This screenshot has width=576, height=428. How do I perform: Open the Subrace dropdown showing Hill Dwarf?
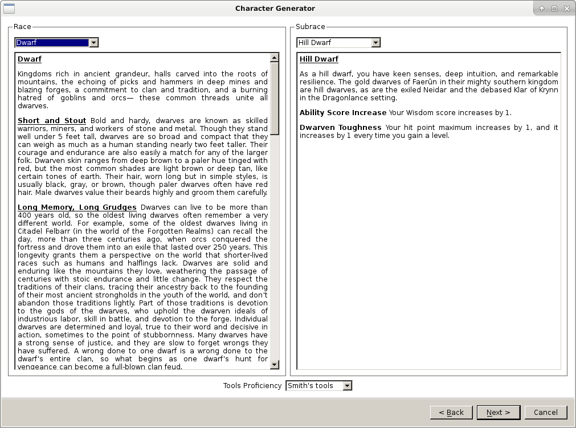point(338,43)
